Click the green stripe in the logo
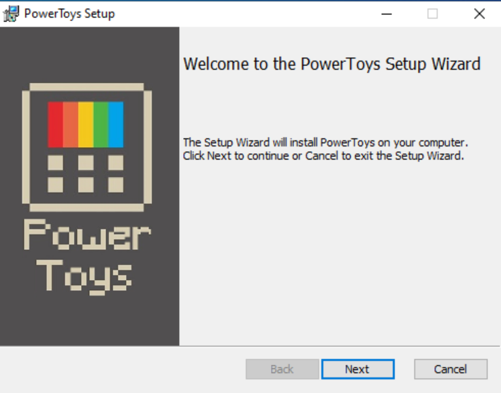The image size is (501, 393). 101,125
